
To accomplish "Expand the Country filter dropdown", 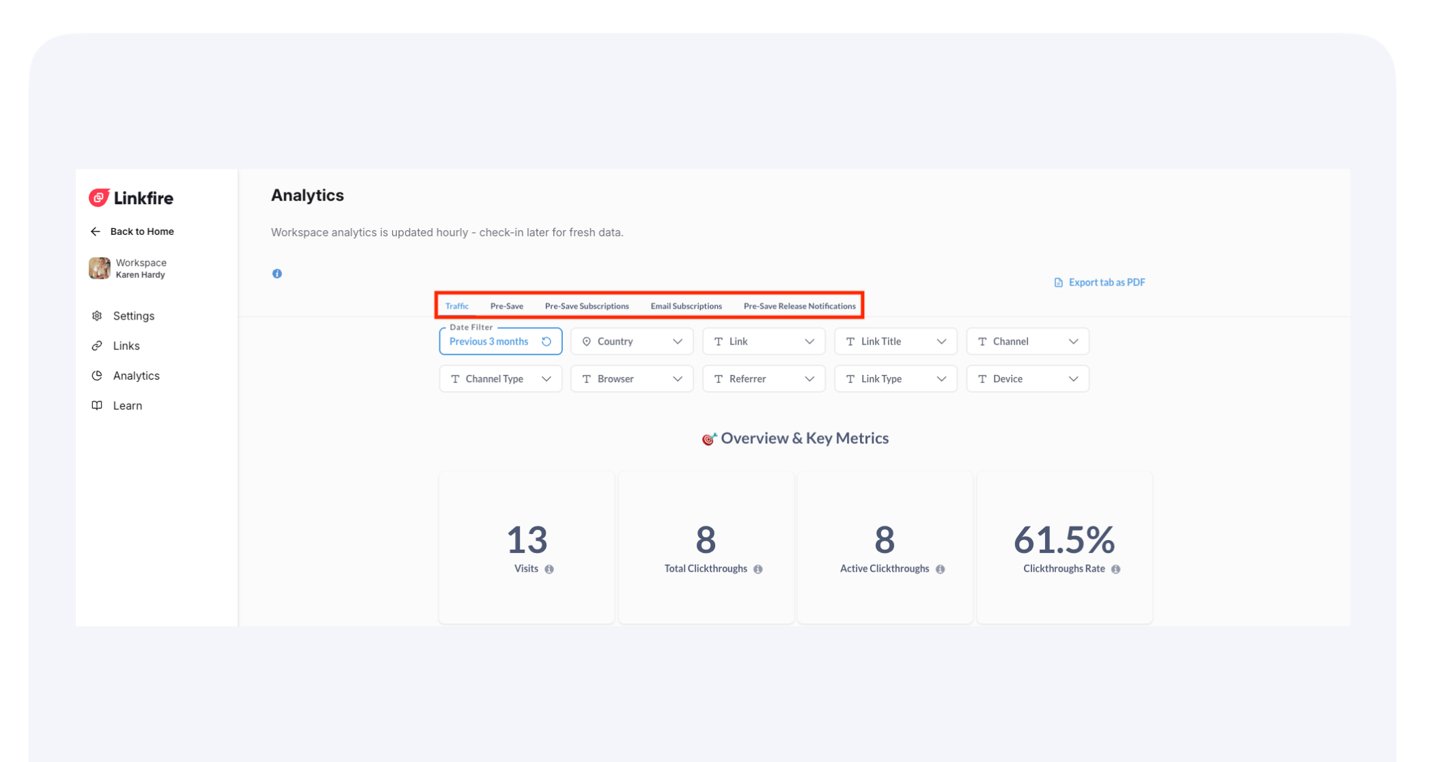I will point(632,341).
